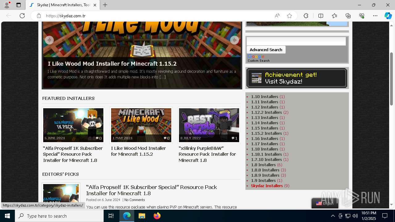Open the Favorites list icon
Viewport: 395px width, 222px height.
(335, 16)
